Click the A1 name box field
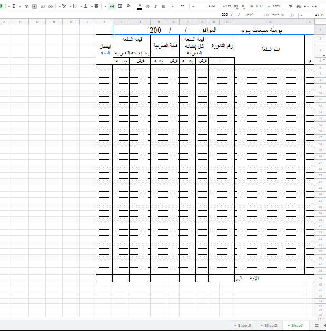The width and height of the screenshot is (326, 331). (319, 15)
